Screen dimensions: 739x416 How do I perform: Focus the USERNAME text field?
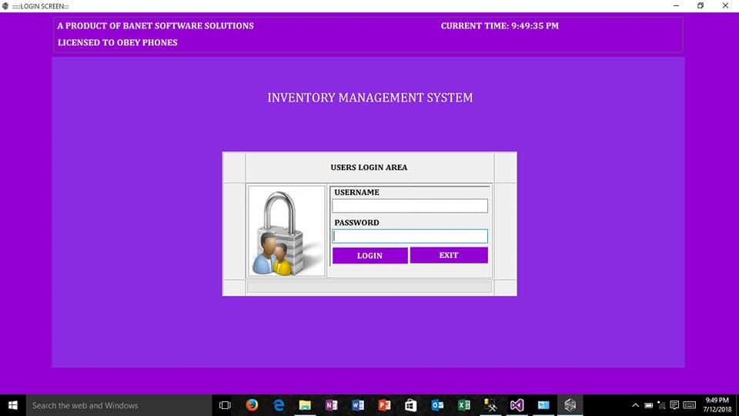click(410, 206)
